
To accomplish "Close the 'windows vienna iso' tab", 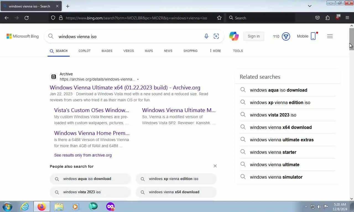I will [57, 6].
